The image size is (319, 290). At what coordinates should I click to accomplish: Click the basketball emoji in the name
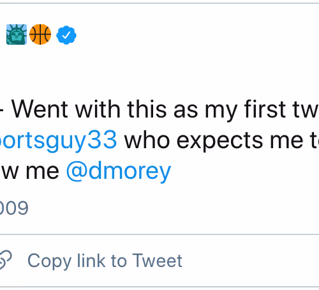click(40, 34)
